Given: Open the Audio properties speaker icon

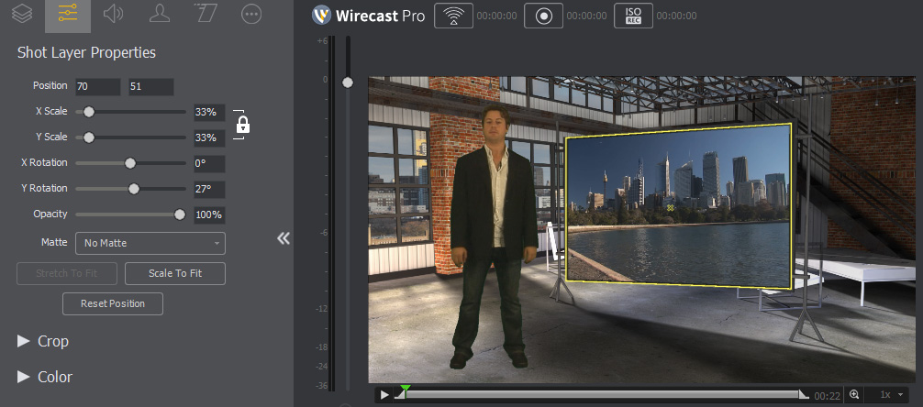Looking at the screenshot, I should pos(113,13).
